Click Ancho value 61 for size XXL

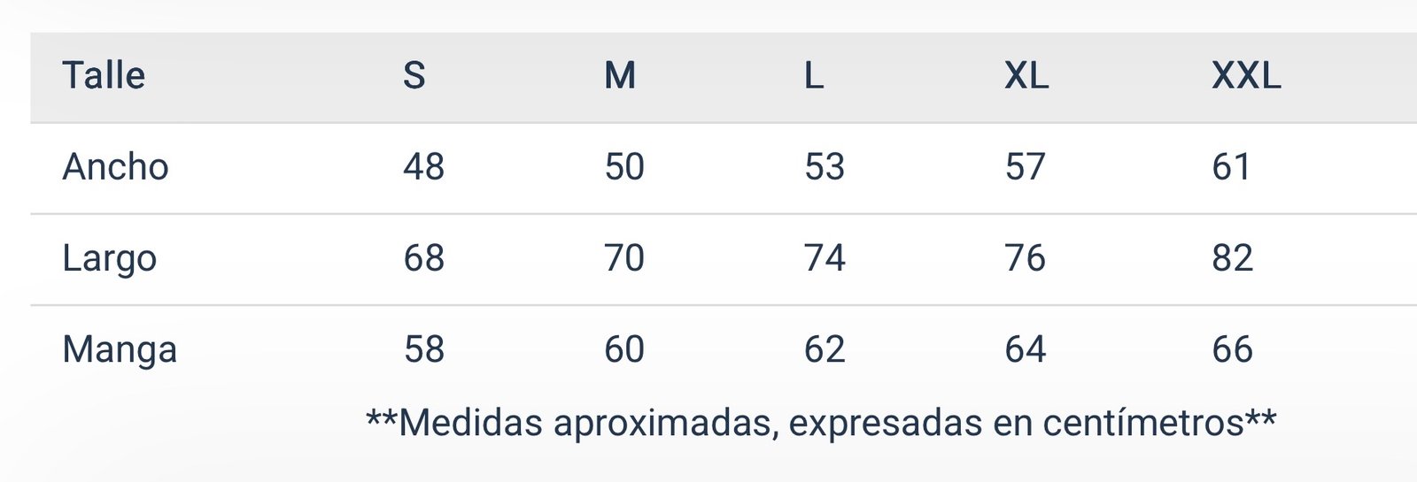click(x=1231, y=167)
